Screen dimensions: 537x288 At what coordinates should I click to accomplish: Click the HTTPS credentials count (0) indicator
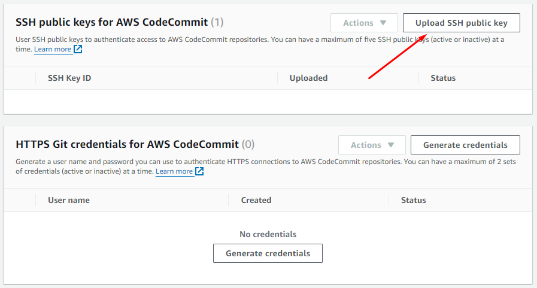[x=248, y=144]
